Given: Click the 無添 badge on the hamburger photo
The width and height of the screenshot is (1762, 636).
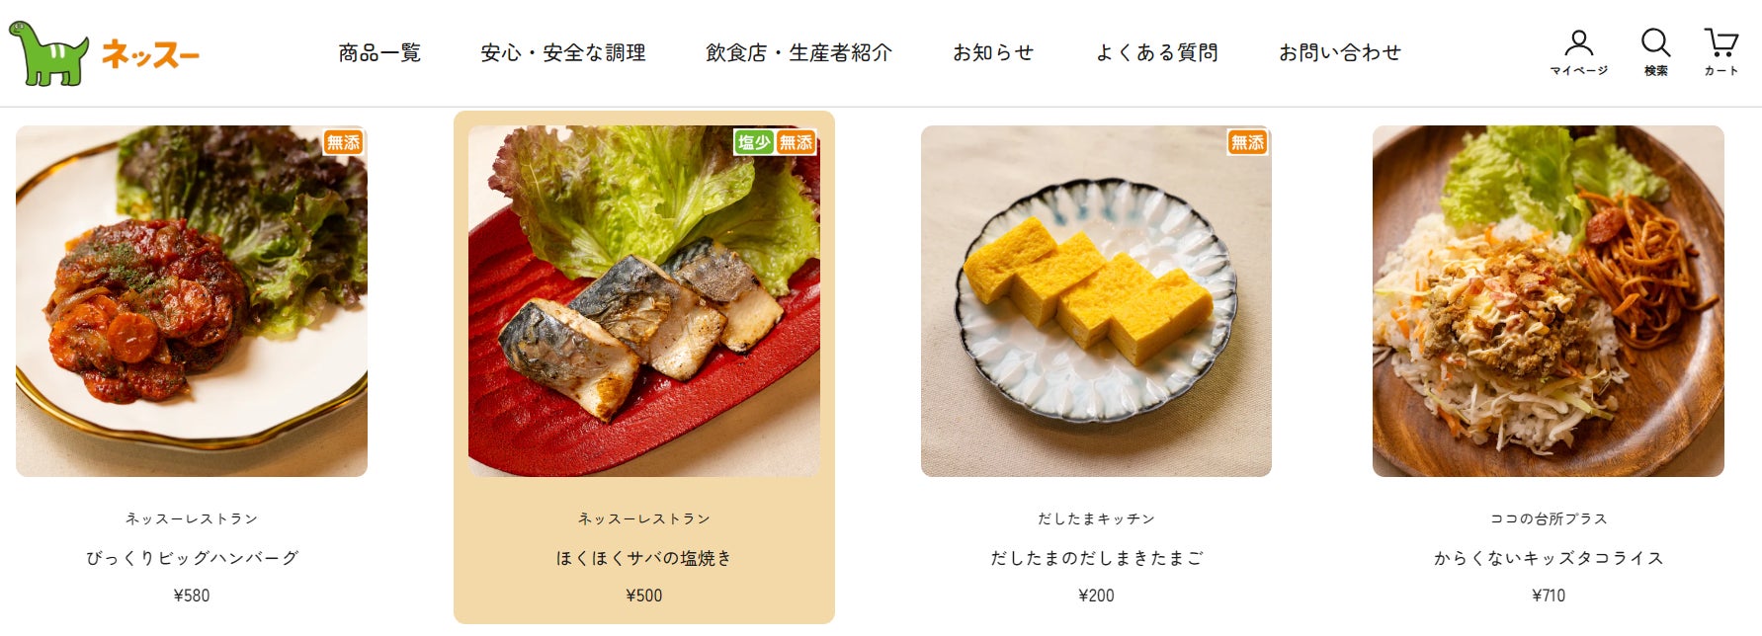Looking at the screenshot, I should [x=344, y=142].
